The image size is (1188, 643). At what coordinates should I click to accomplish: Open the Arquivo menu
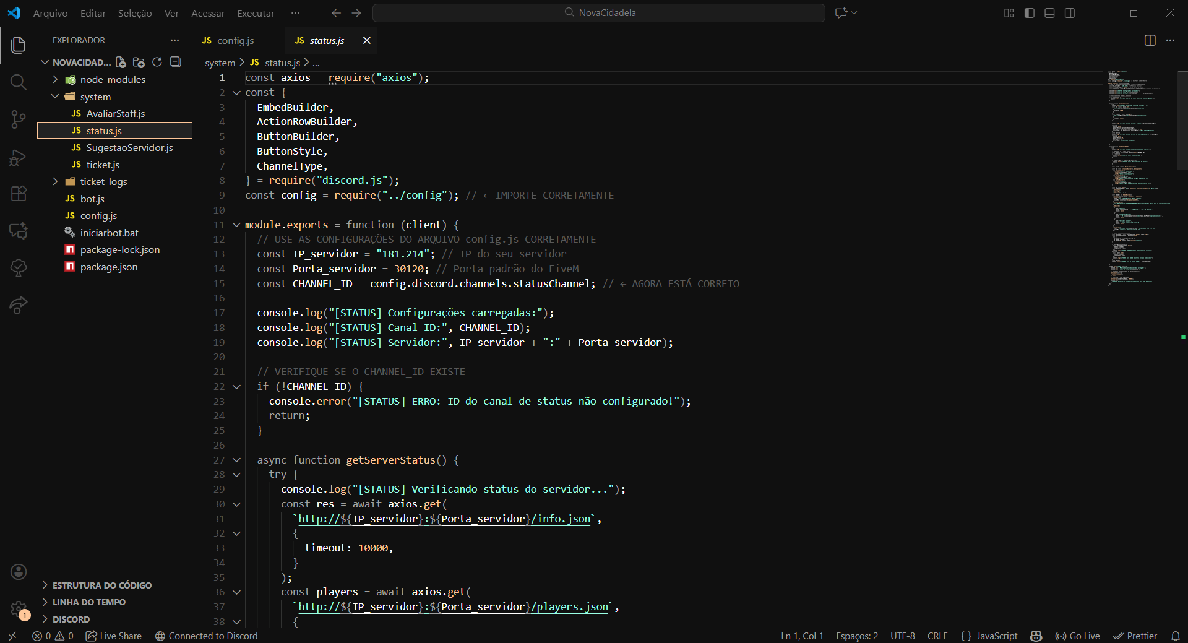[x=50, y=13]
